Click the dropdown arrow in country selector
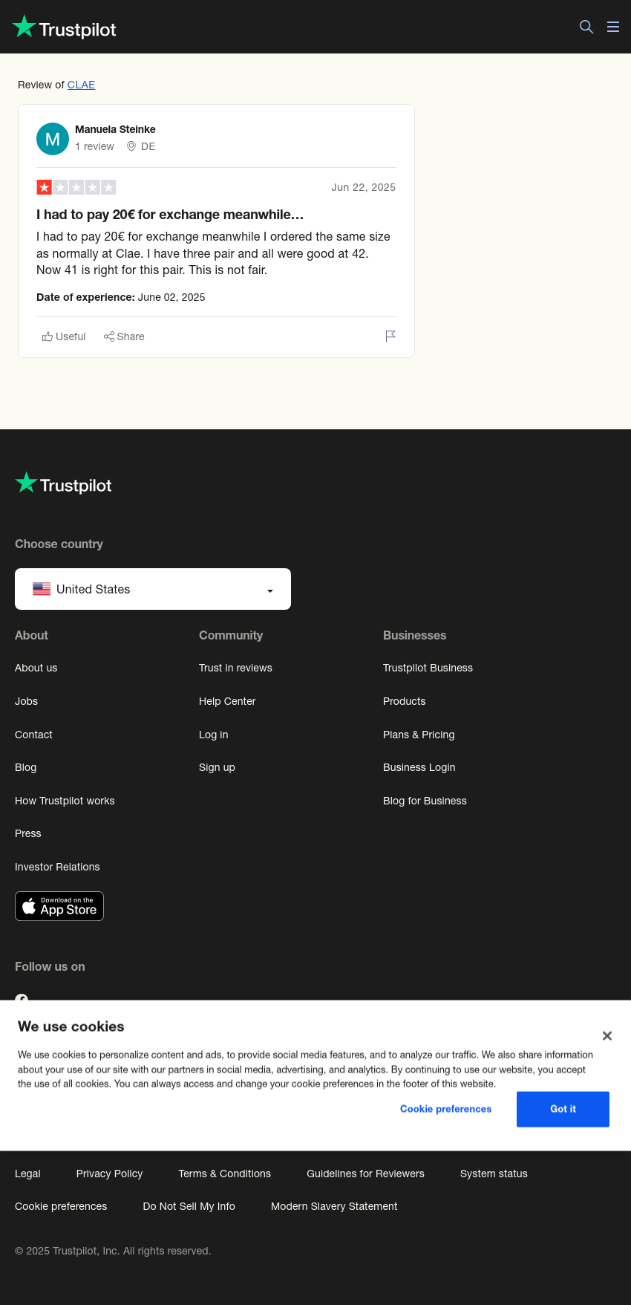The height and width of the screenshot is (1305, 631). (x=270, y=590)
